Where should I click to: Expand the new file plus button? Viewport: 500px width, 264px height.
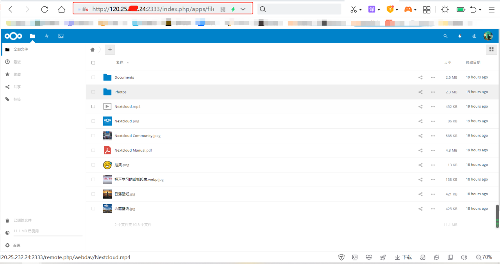pyautogui.click(x=110, y=50)
